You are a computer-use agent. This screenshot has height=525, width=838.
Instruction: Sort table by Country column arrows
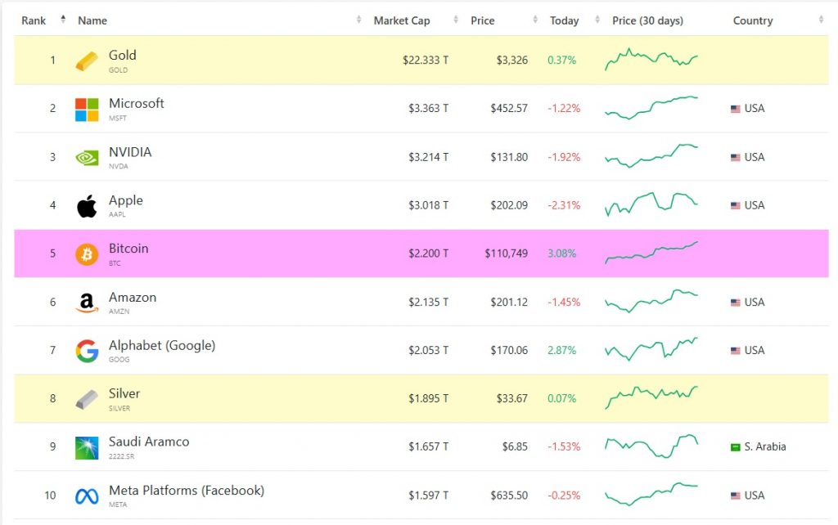[821, 20]
